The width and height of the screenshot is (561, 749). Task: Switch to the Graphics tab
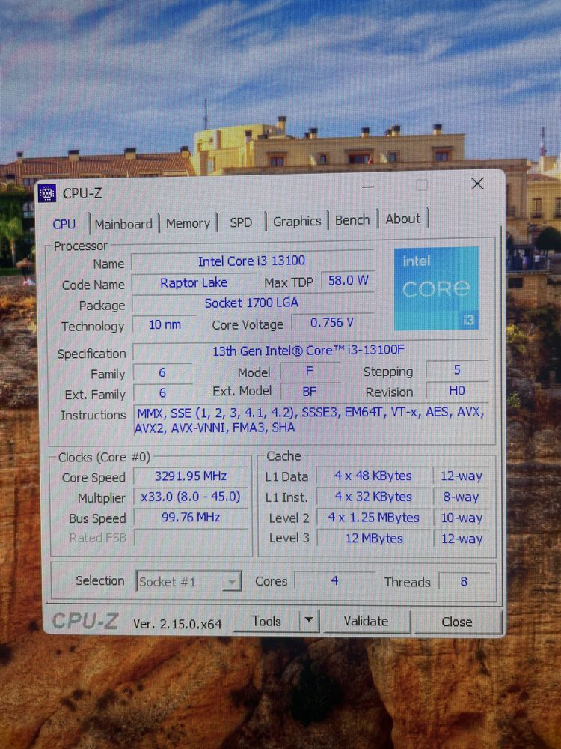pos(297,221)
